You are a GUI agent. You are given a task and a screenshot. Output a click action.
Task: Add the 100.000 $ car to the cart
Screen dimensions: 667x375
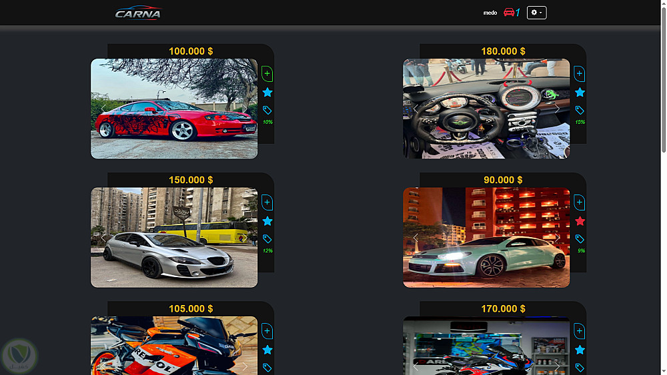tap(267, 74)
